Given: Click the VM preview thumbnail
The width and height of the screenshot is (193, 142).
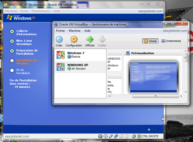Looking at the screenshot, I should point(153,77).
